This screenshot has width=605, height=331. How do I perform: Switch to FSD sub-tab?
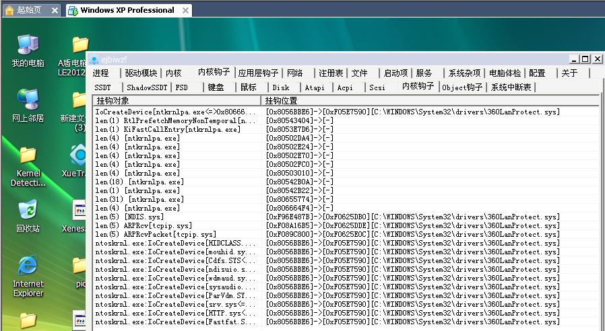(x=182, y=87)
